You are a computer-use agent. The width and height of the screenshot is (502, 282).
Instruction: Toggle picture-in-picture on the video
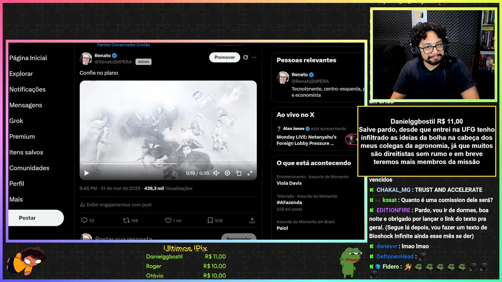click(238, 173)
